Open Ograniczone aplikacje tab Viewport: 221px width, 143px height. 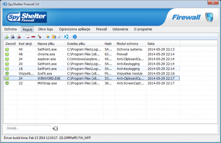(75, 29)
